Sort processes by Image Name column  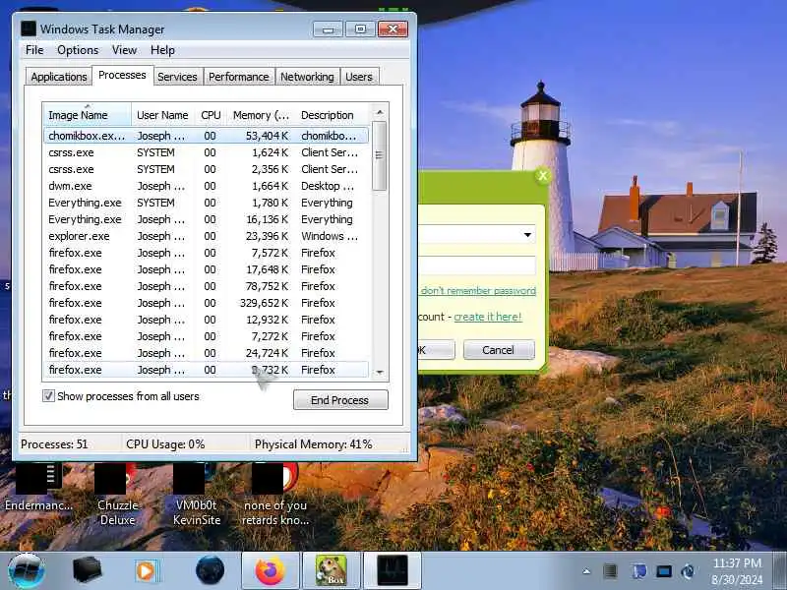coord(87,115)
